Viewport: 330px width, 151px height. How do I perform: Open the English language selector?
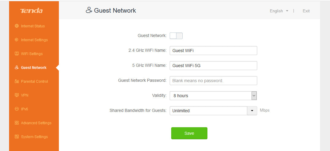(279, 11)
